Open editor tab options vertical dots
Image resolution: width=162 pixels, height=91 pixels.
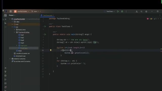[160, 15]
